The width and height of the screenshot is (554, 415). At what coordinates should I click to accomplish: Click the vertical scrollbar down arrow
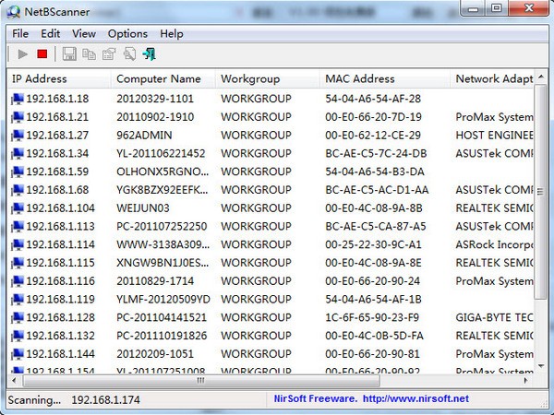click(540, 365)
